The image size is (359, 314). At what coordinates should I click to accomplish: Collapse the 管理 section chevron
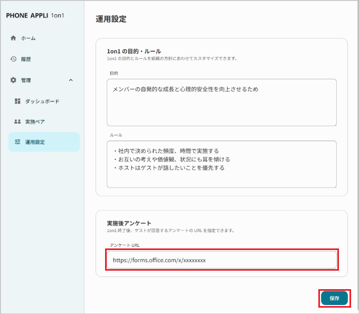[71, 80]
